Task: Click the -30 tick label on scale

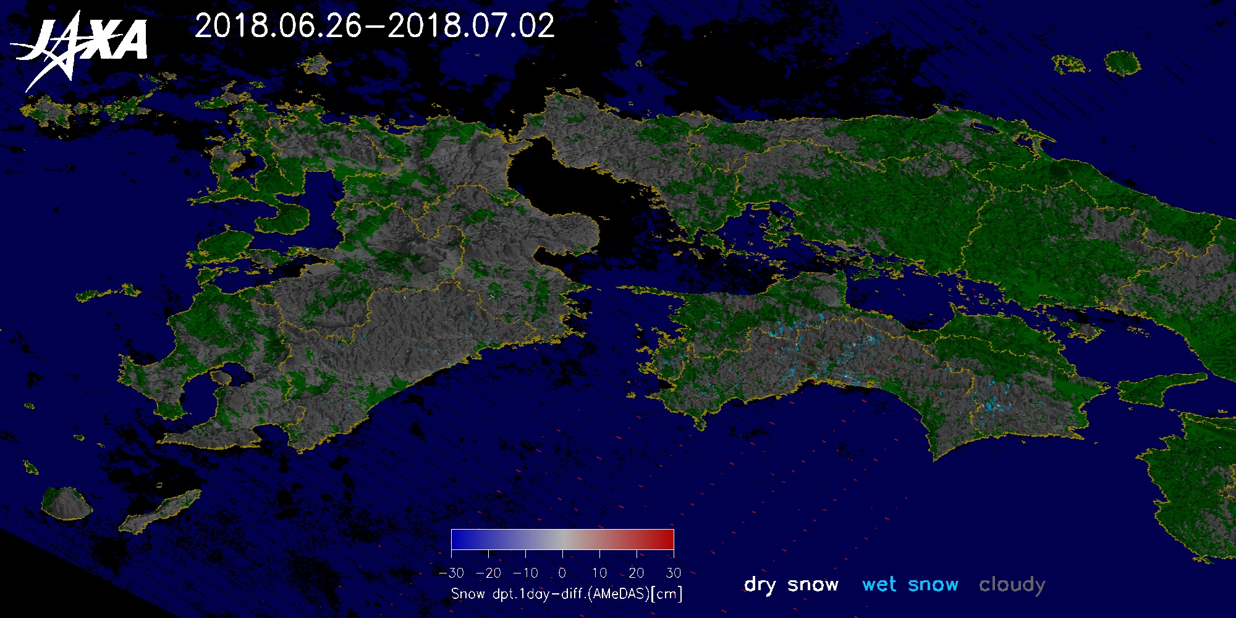Action: coord(451,573)
